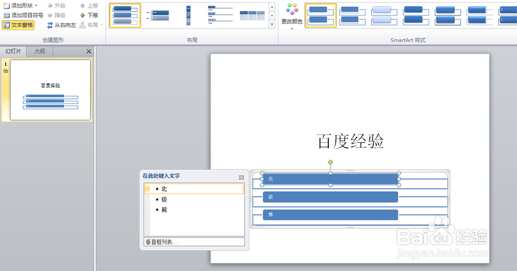Select slide 1 thumbnail
The width and height of the screenshot is (517, 271).
(x=51, y=89)
